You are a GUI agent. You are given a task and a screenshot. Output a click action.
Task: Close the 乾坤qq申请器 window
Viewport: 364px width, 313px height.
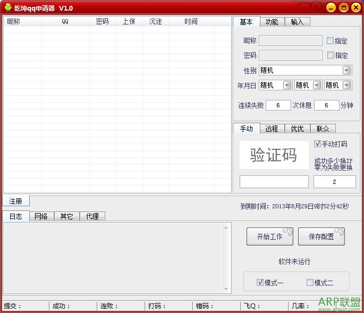pos(355,7)
